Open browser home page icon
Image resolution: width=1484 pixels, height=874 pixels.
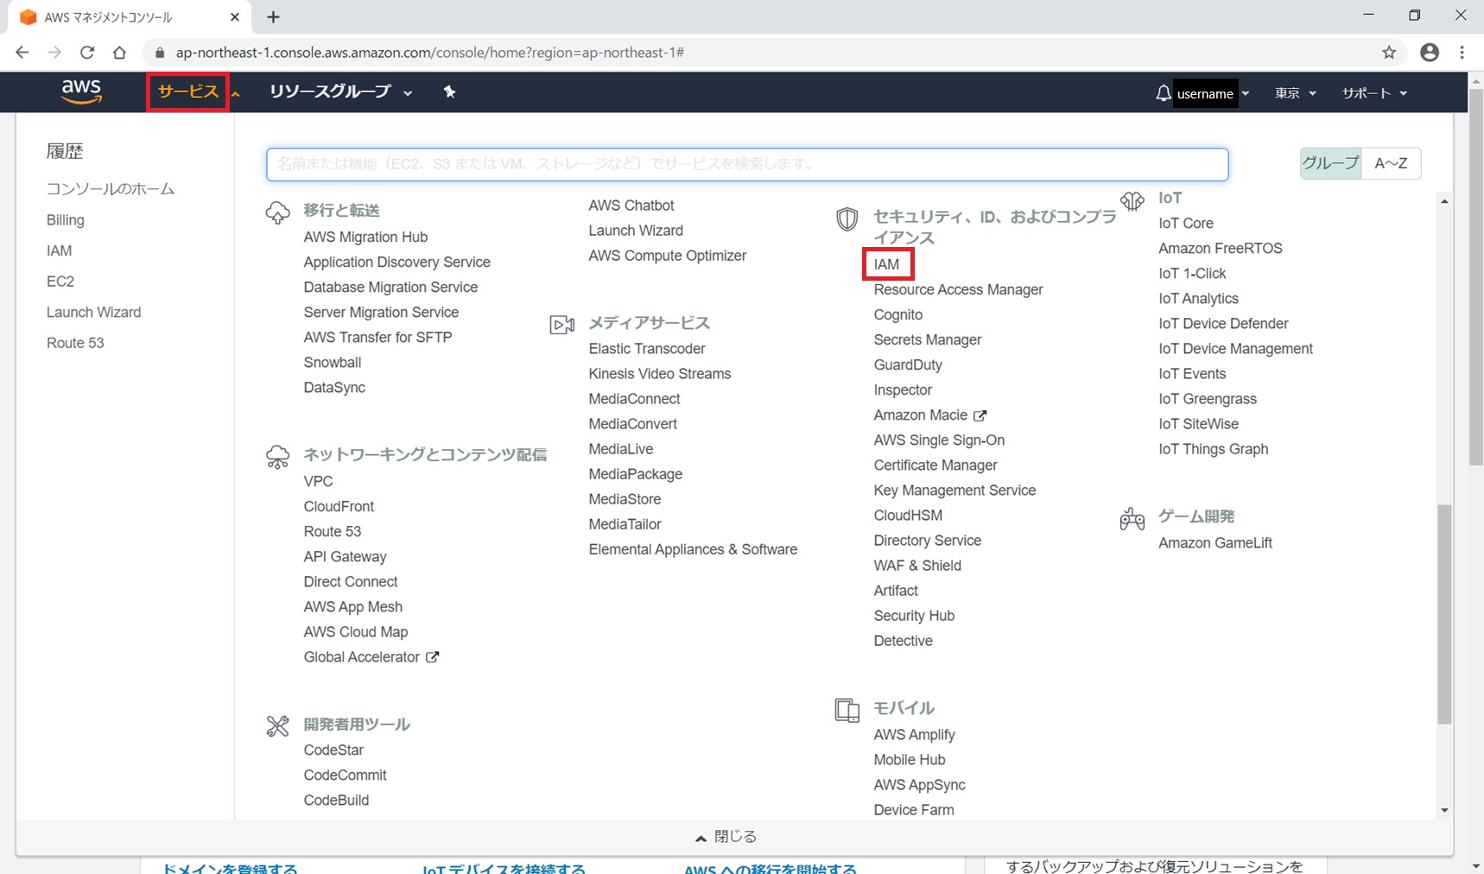[x=119, y=53]
